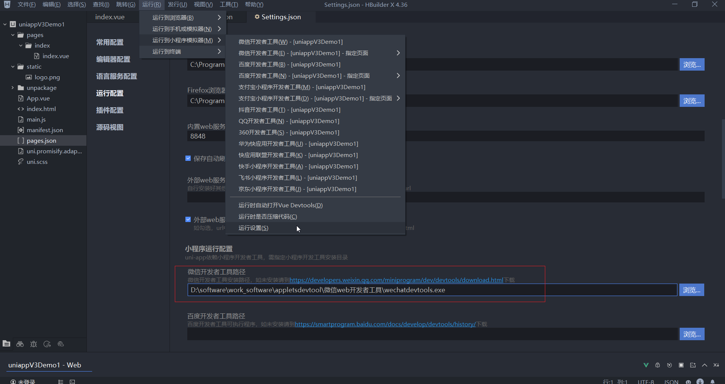Collapse the uniappV3Demo1 project root

point(5,24)
